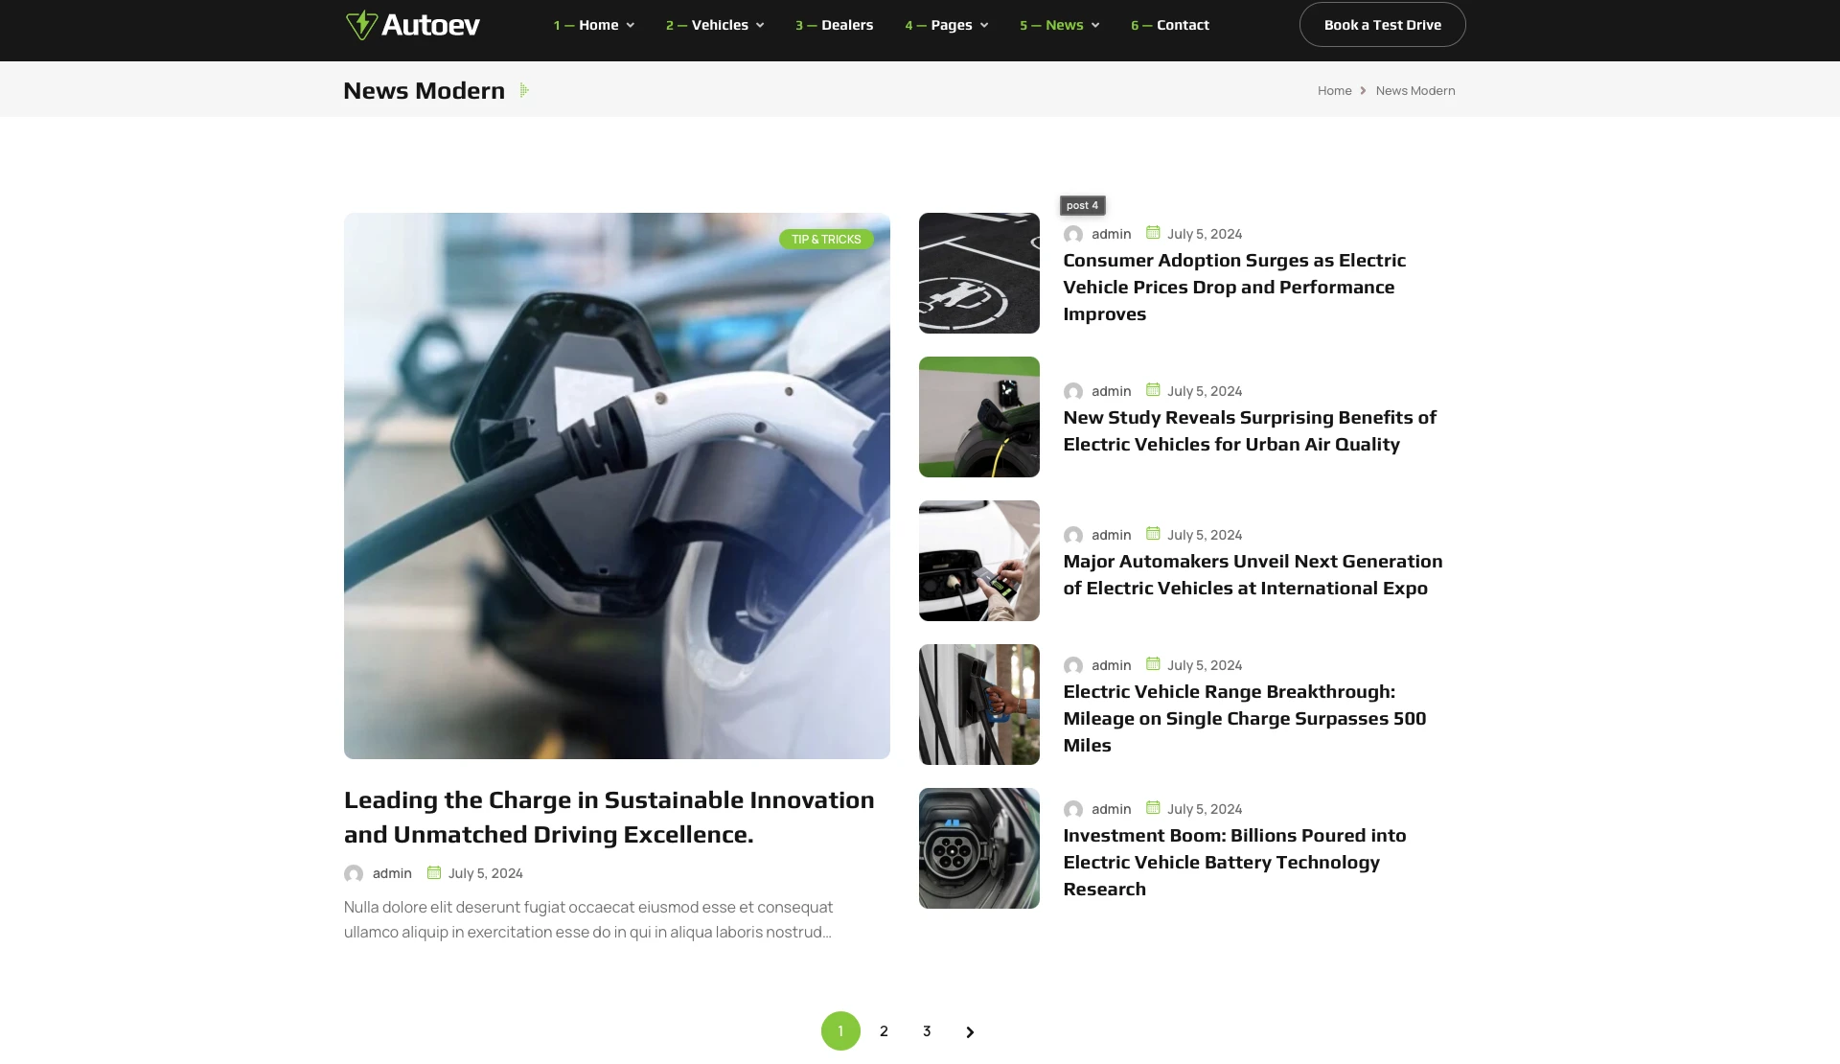
Task: Go to the Contact menu item
Action: [1170, 25]
